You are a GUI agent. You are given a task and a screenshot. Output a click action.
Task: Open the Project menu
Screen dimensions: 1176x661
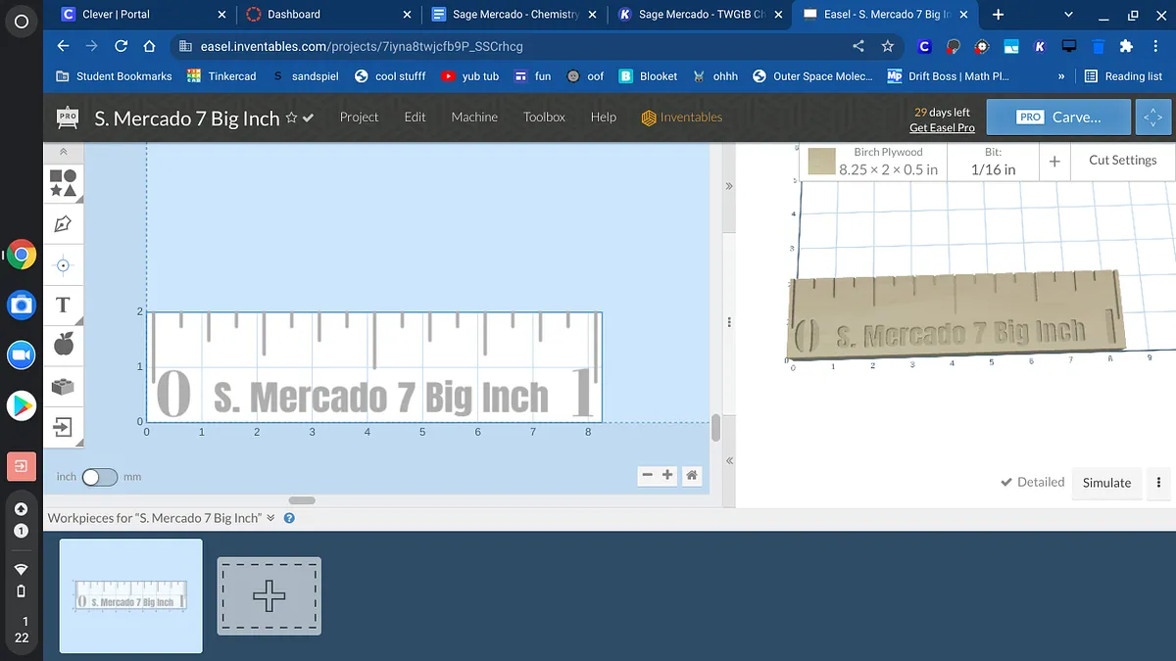[x=359, y=117]
